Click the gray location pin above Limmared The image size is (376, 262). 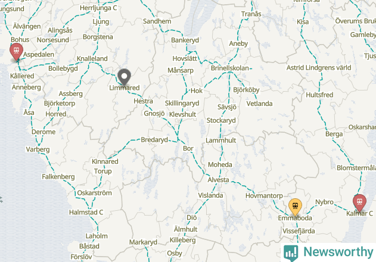click(x=124, y=77)
